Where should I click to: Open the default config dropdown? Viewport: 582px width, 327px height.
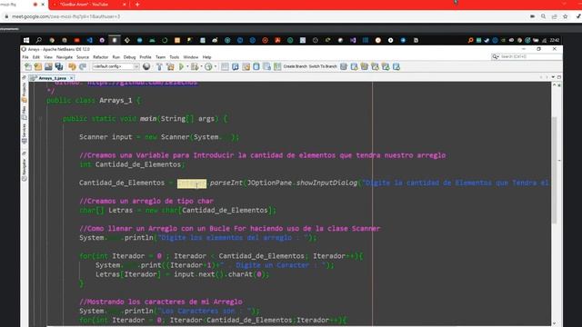point(115,66)
